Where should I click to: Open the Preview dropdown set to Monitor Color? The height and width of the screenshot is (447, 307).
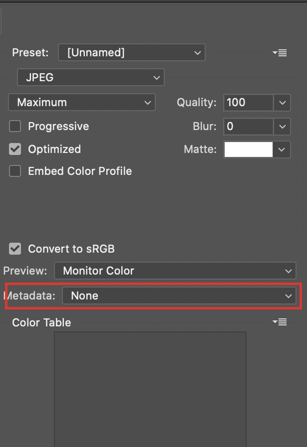[x=175, y=271]
